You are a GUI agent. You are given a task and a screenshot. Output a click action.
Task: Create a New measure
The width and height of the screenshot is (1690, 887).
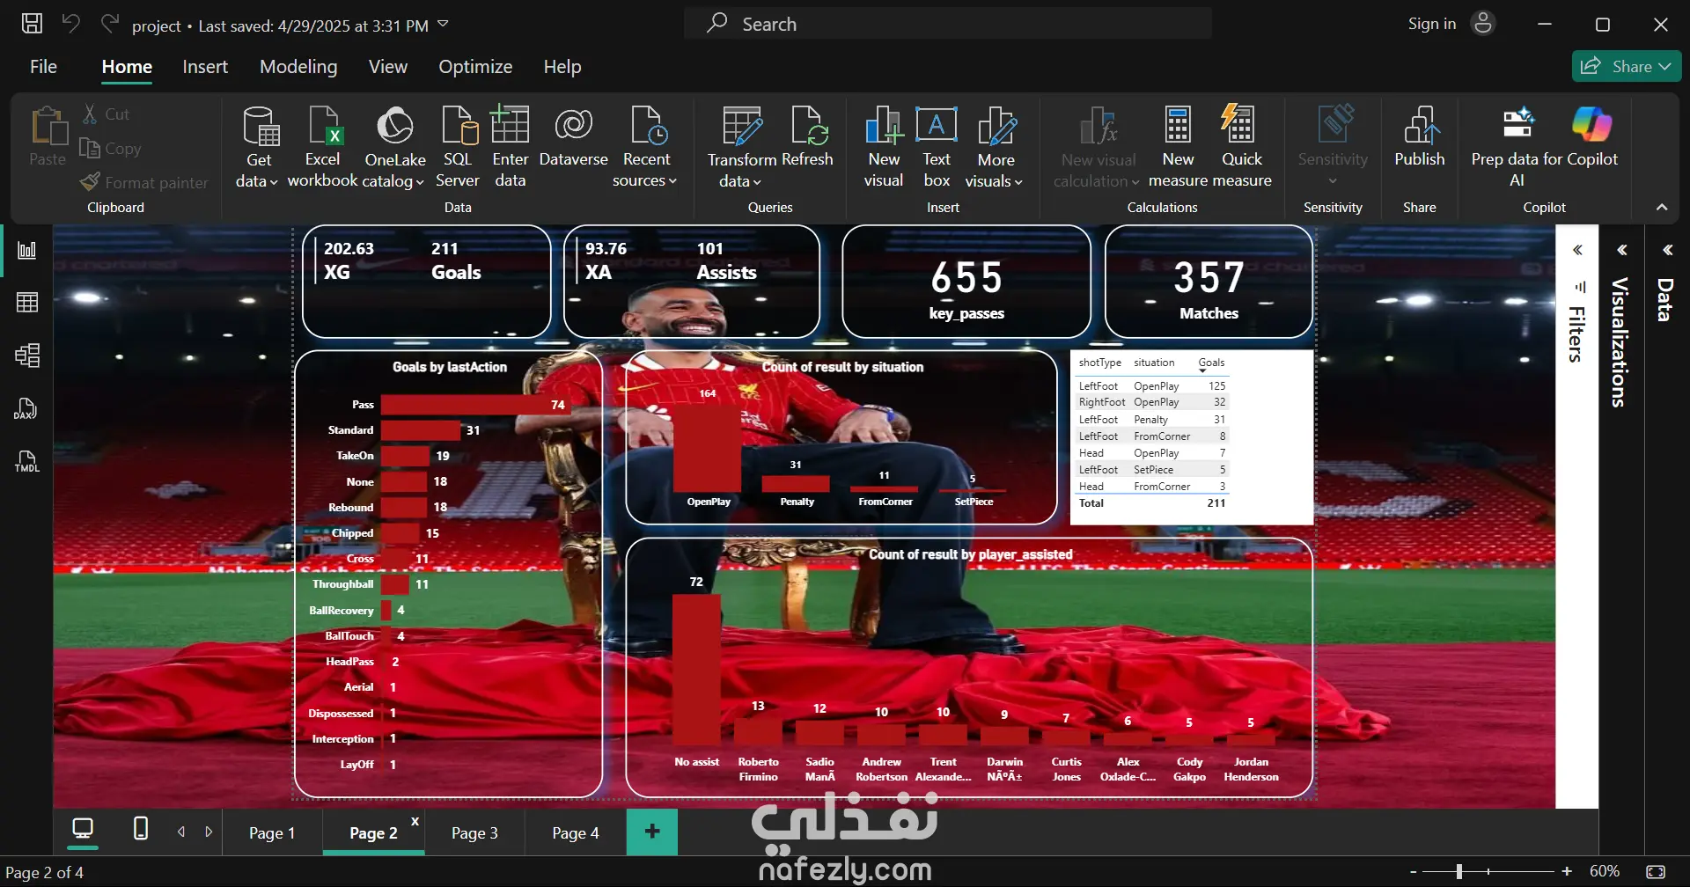(x=1178, y=146)
